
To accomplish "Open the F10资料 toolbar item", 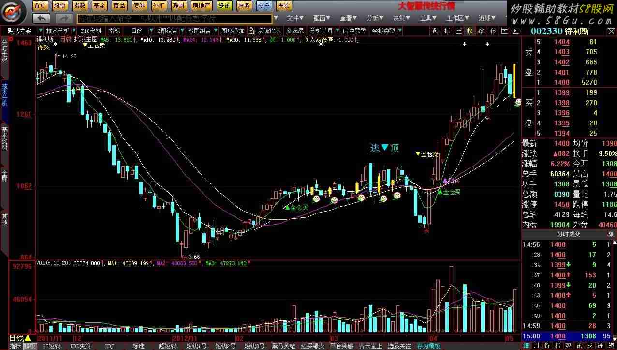I will (x=91, y=30).
